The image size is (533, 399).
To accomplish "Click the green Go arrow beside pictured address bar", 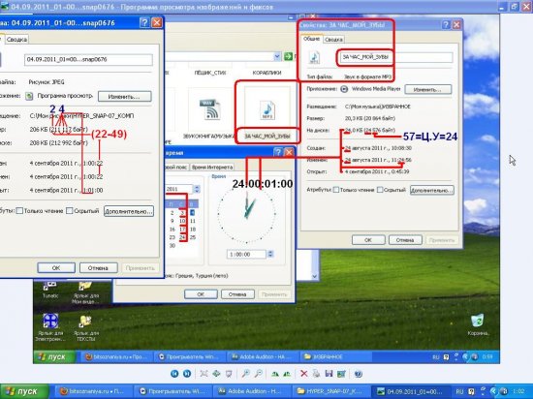I will point(288,56).
